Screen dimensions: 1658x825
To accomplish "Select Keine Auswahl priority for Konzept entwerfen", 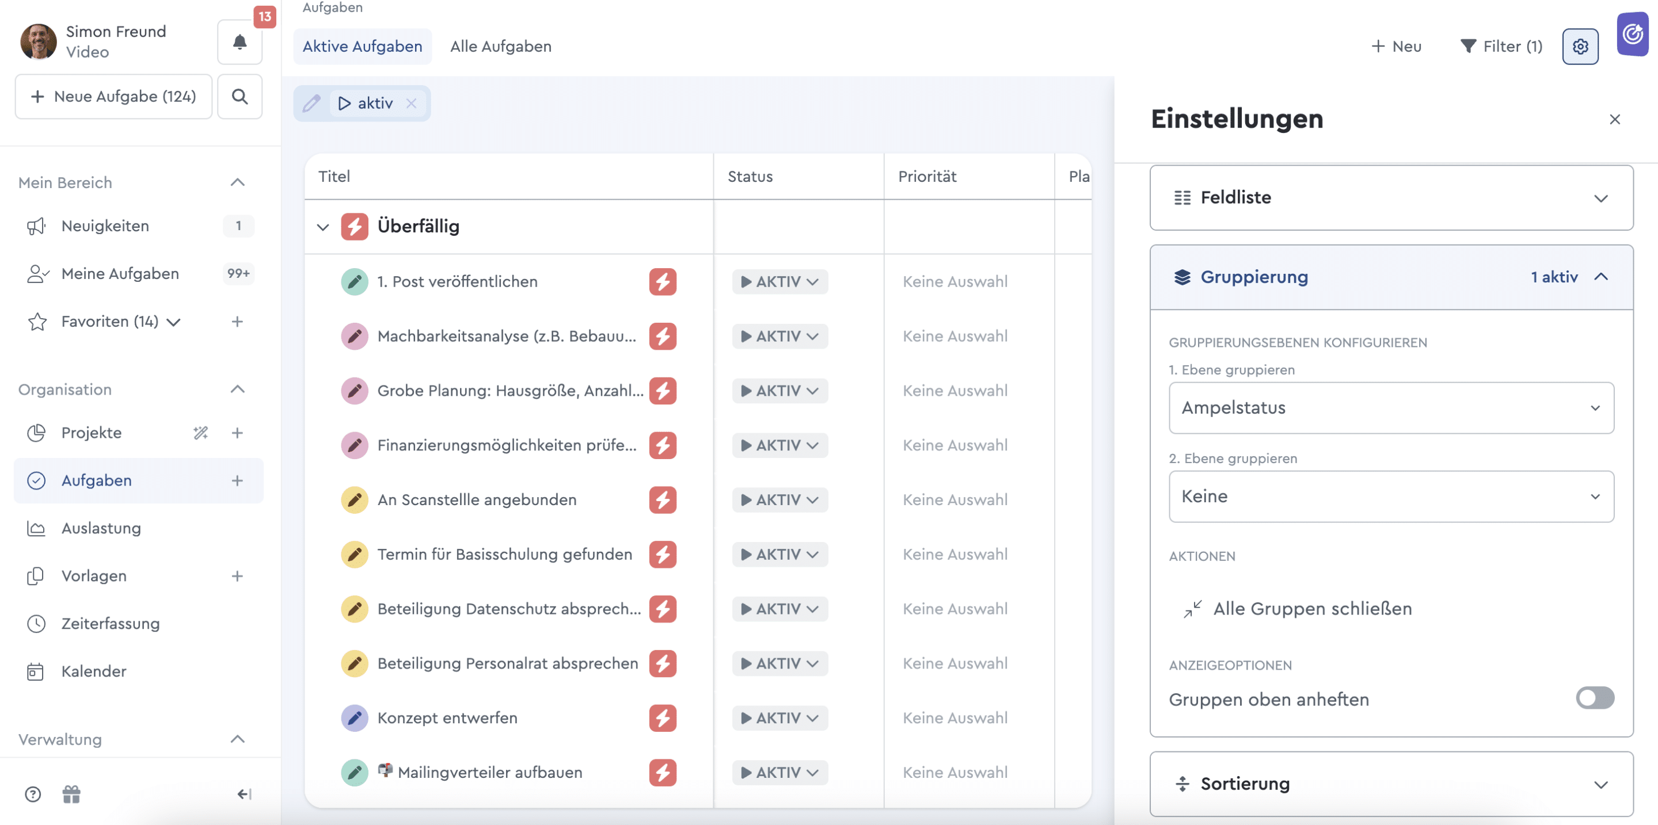I will [x=955, y=717].
